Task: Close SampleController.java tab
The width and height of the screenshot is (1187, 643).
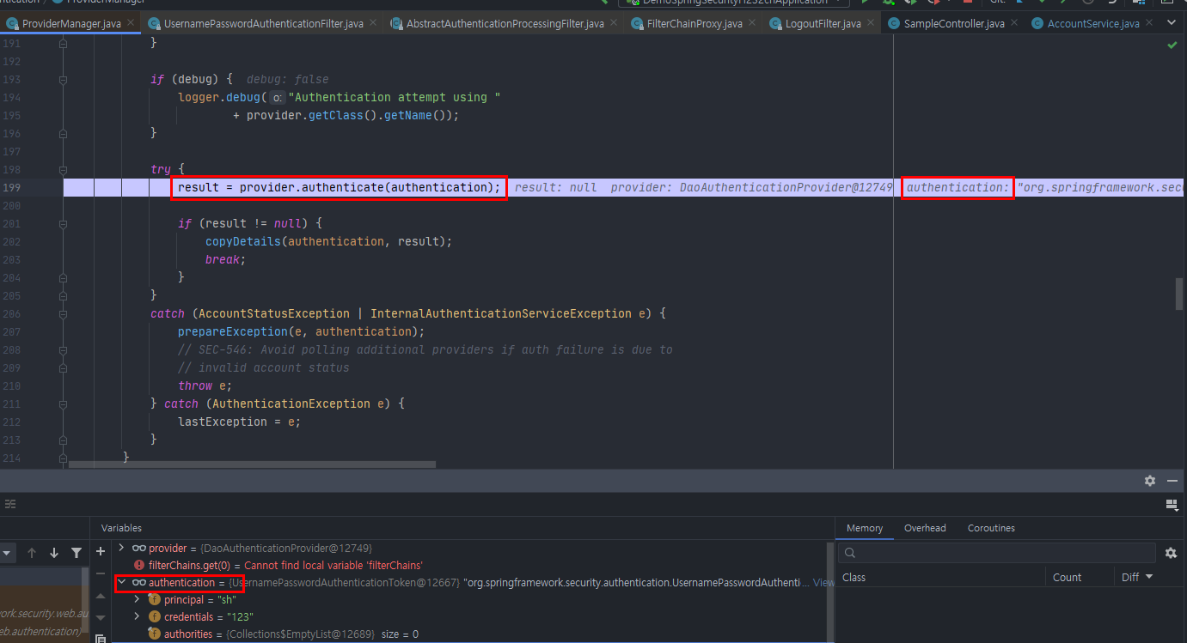Action: point(1014,23)
